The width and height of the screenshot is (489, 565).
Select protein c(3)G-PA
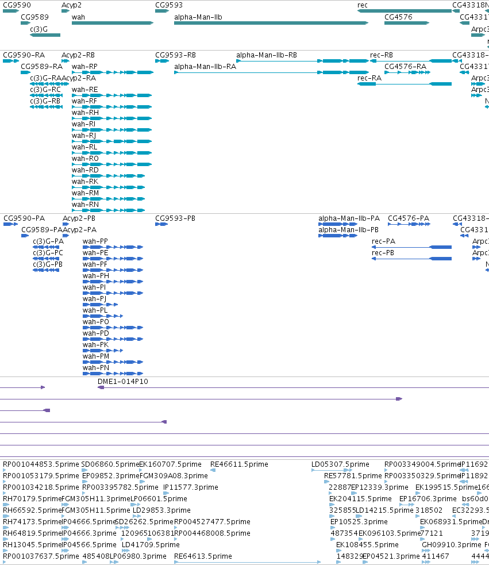pos(46,247)
